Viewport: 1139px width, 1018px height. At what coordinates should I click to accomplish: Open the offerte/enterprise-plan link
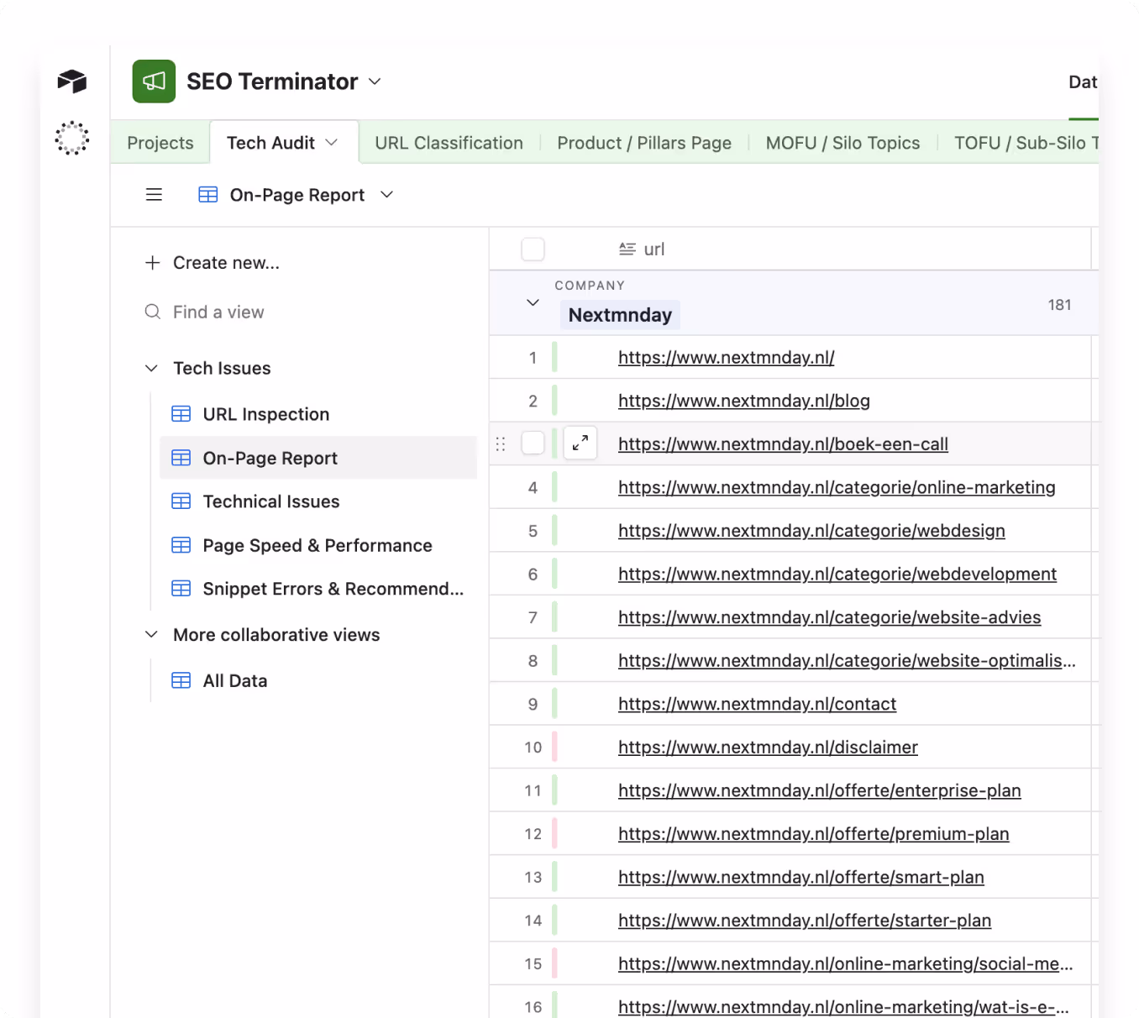pyautogui.click(x=820, y=790)
